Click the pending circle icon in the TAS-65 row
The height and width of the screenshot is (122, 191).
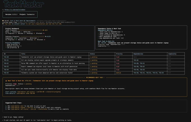click(x=90, y=73)
